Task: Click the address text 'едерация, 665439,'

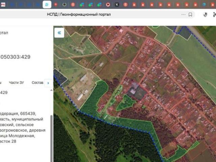Action: point(18,113)
